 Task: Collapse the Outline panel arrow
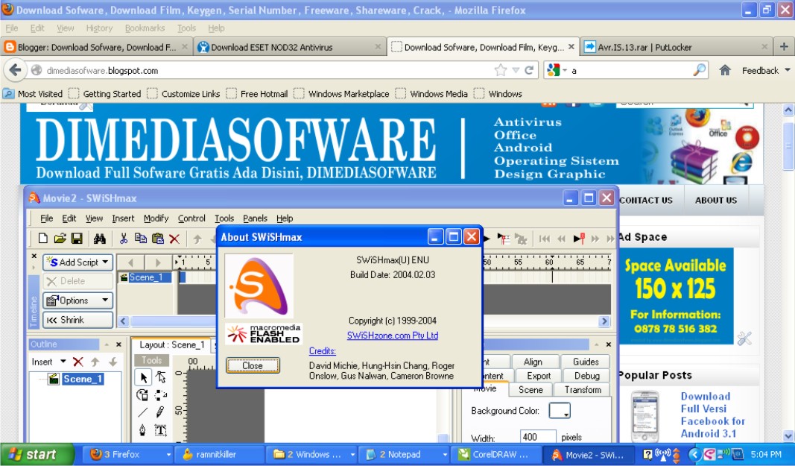click(x=107, y=344)
